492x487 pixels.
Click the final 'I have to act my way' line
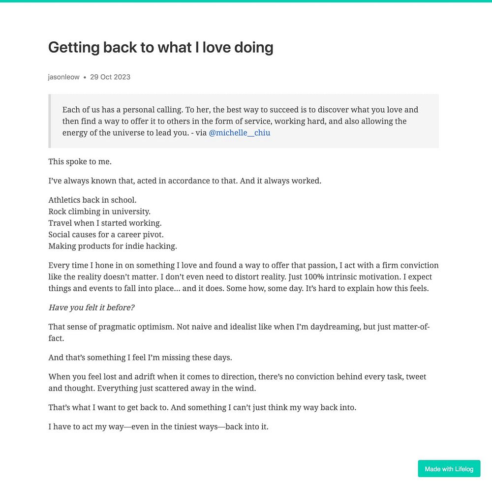[158, 427]
